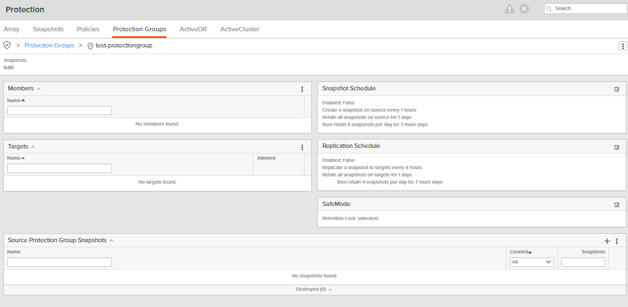
Task: Click the error X status icon
Action: coord(524,9)
